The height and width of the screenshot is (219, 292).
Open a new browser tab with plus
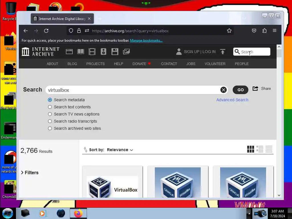coord(100,19)
